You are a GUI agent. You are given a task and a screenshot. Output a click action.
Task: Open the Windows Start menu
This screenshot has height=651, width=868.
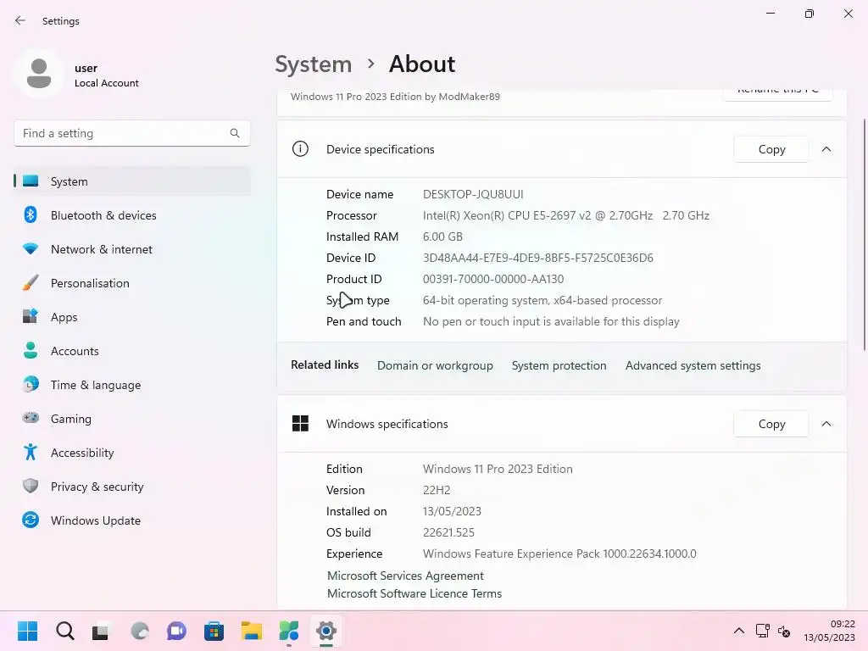coord(27,631)
